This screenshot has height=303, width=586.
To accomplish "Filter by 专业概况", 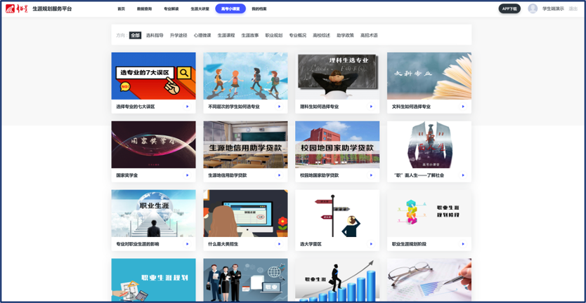I will click(x=297, y=36).
